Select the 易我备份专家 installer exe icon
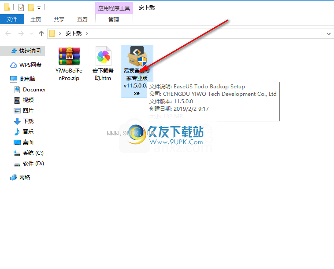 click(x=137, y=56)
